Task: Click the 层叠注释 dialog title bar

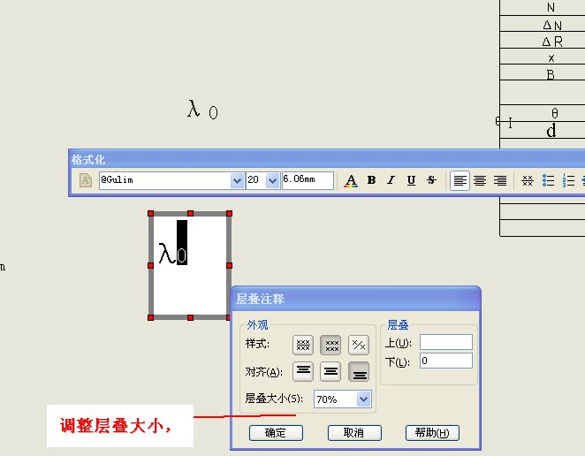Action: coord(355,299)
